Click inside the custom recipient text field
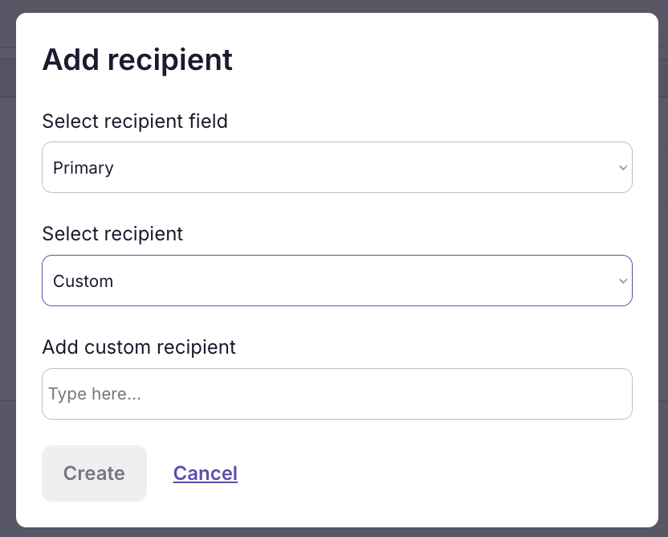Screen dimensions: 668x537 coord(337,394)
